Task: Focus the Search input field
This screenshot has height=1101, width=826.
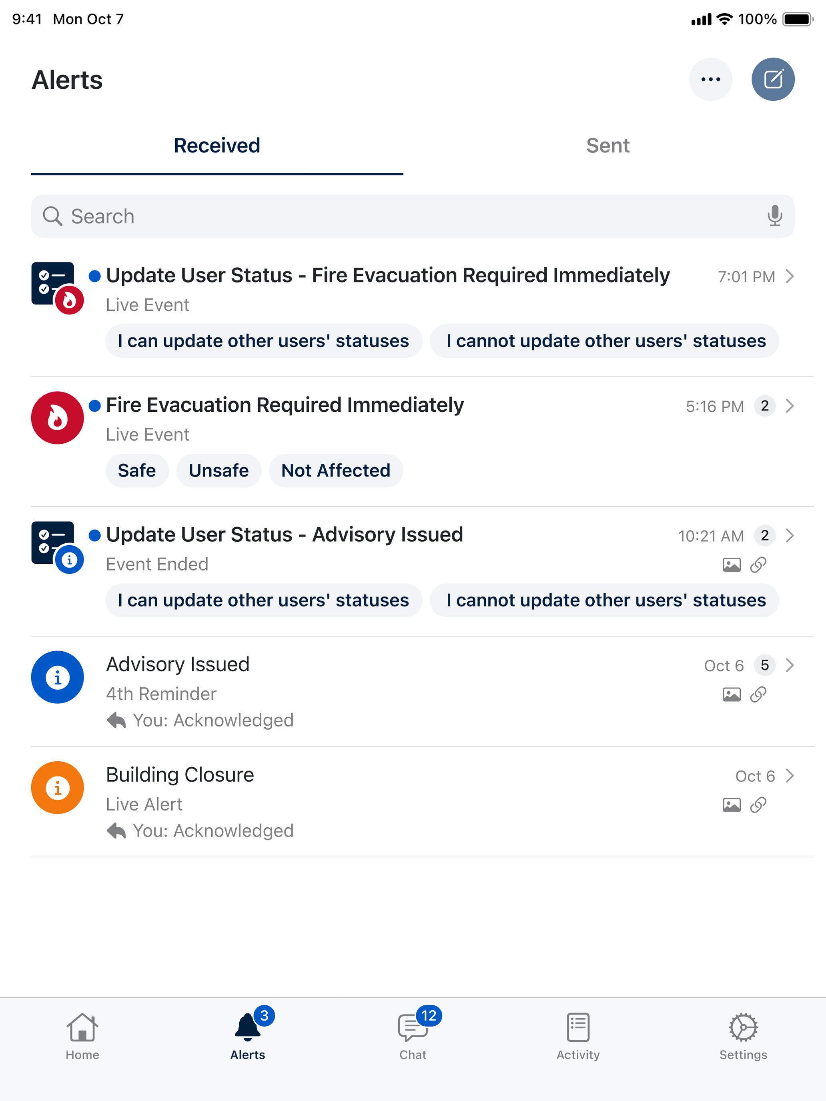Action: [x=413, y=216]
